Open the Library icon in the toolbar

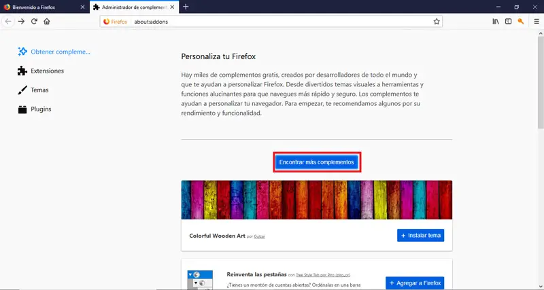coord(496,22)
